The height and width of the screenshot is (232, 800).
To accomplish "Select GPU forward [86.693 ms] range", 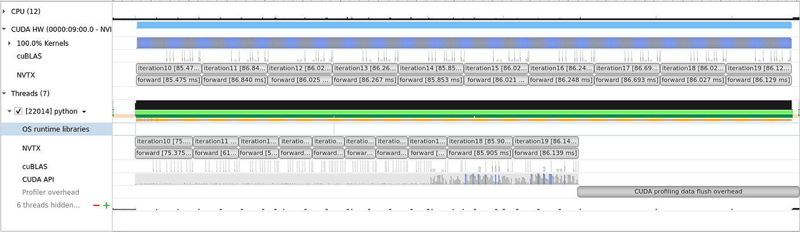I will tap(627, 80).
